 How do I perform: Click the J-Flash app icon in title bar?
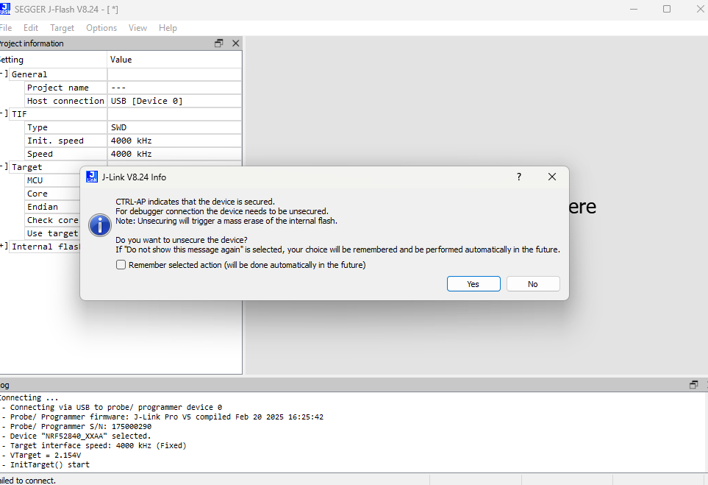pyautogui.click(x=5, y=9)
